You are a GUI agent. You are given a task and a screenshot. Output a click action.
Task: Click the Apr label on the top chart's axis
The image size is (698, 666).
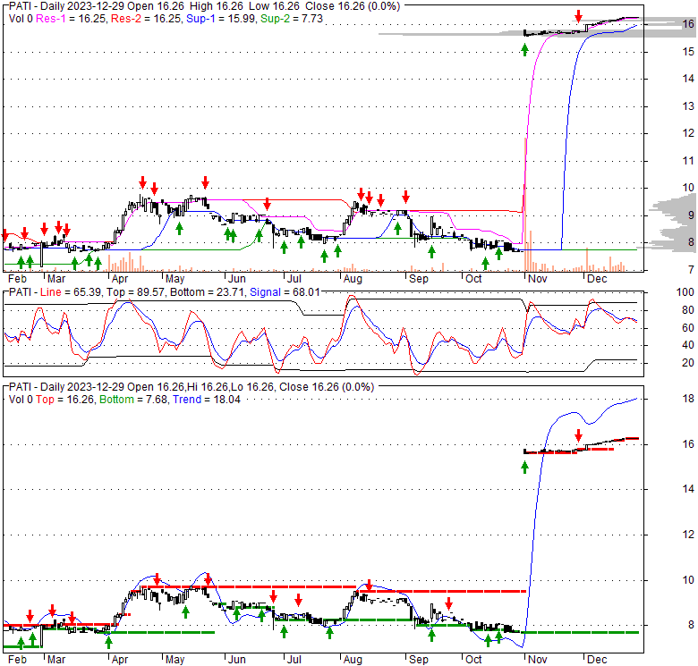point(120,279)
